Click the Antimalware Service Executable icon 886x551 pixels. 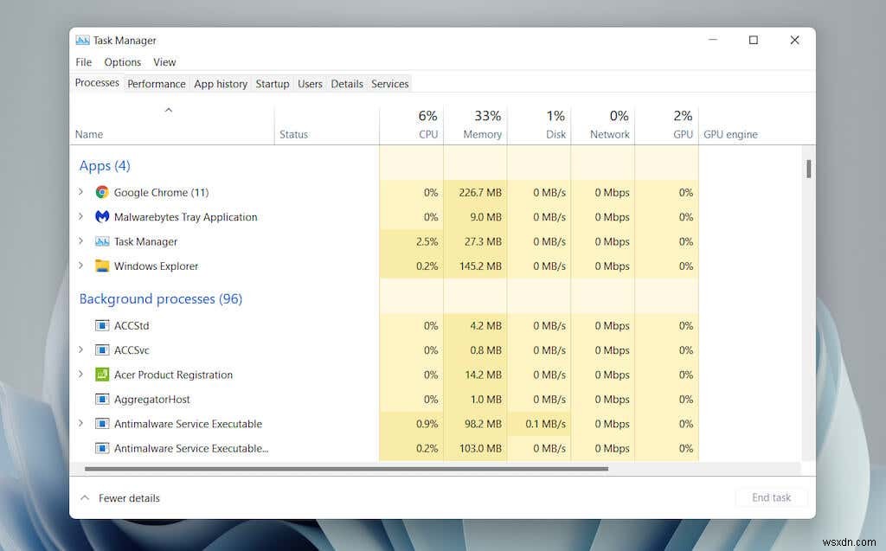point(101,424)
